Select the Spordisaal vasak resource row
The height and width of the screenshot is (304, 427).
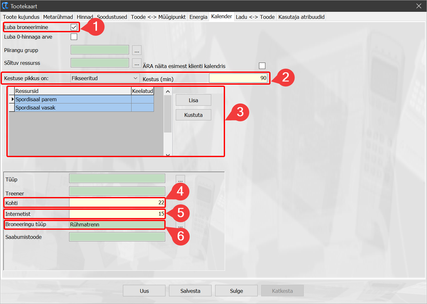click(x=73, y=108)
